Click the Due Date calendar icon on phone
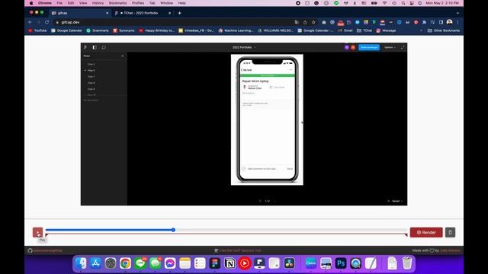Screen dimensions: 488x274 coord(271,88)
